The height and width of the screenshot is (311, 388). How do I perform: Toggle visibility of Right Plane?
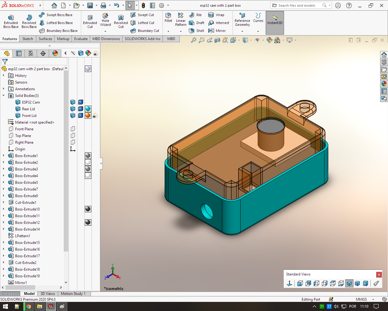pos(73,142)
